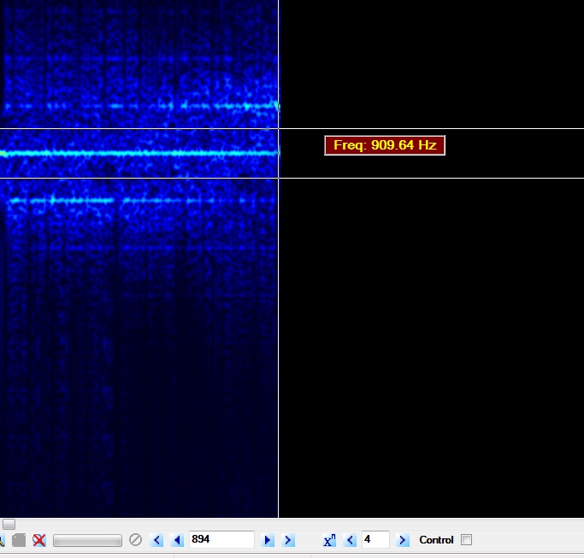Click into the 894 value field

point(221,539)
